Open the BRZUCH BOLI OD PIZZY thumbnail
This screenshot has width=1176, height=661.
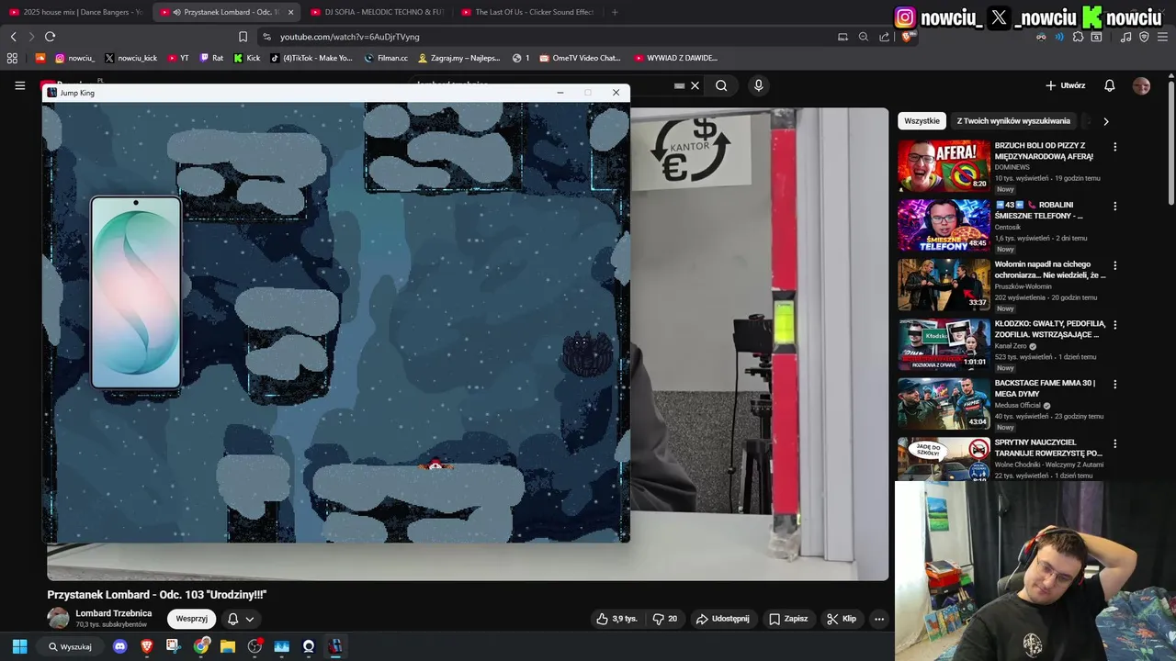click(944, 165)
